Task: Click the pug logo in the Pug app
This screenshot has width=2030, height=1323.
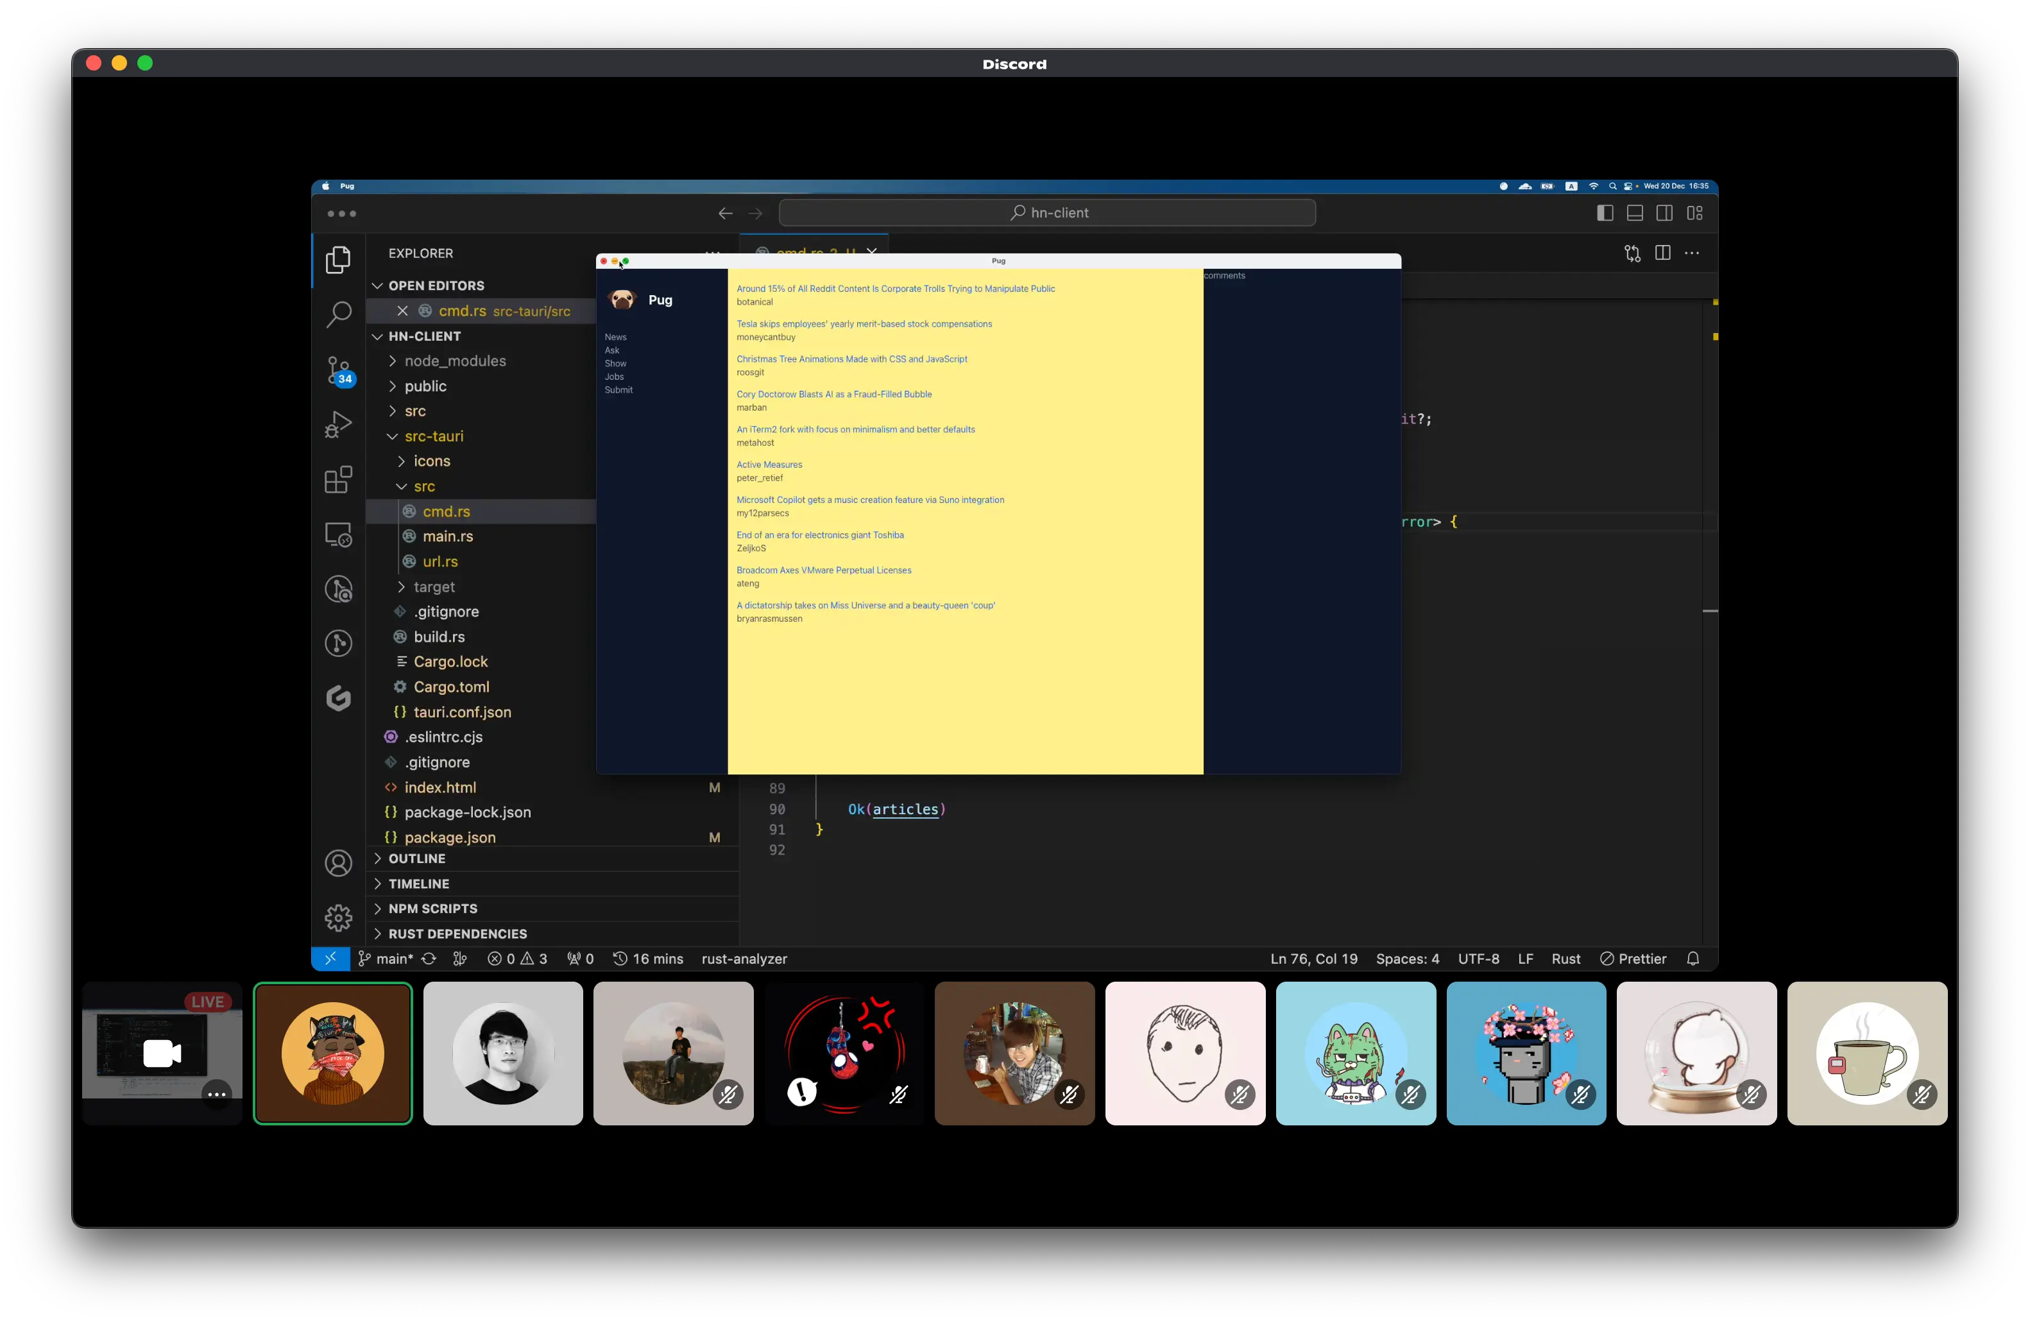Action: [x=622, y=300]
